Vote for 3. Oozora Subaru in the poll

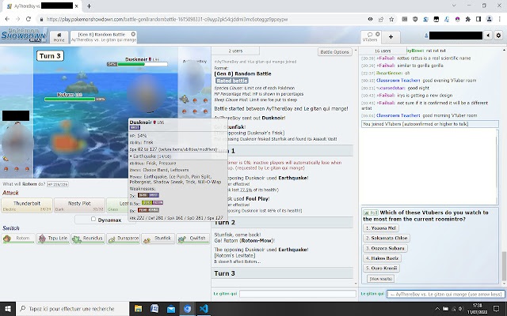385,248
